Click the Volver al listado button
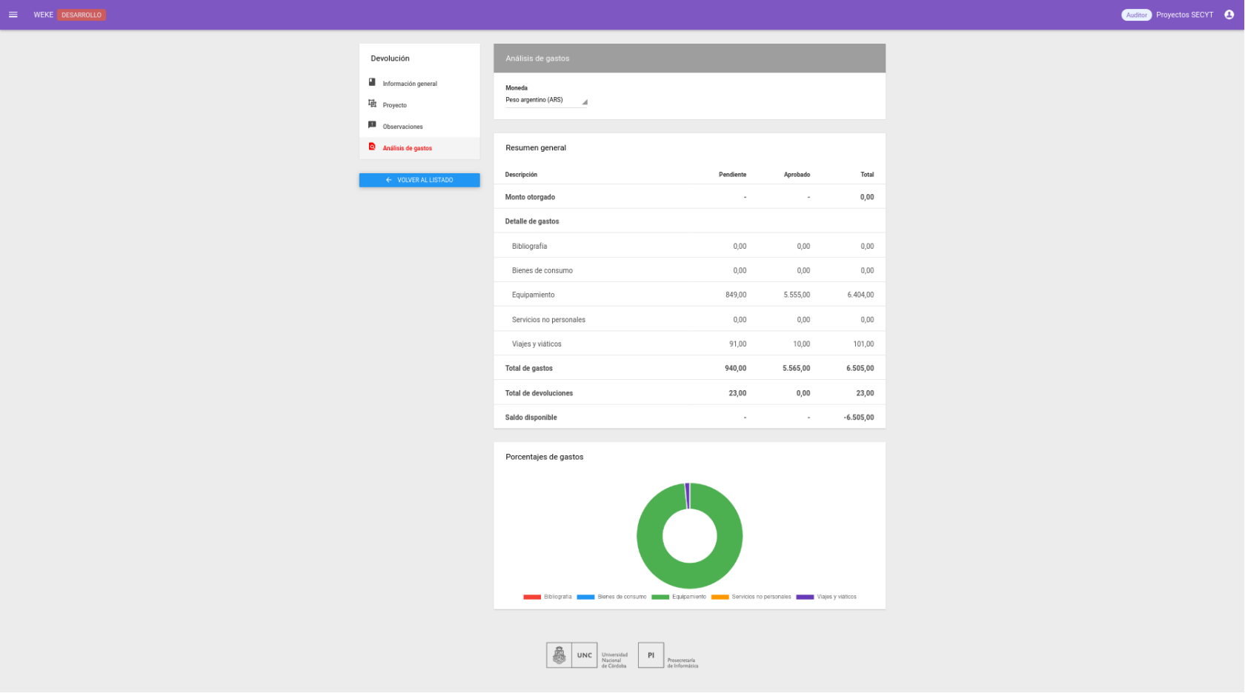 pyautogui.click(x=419, y=180)
